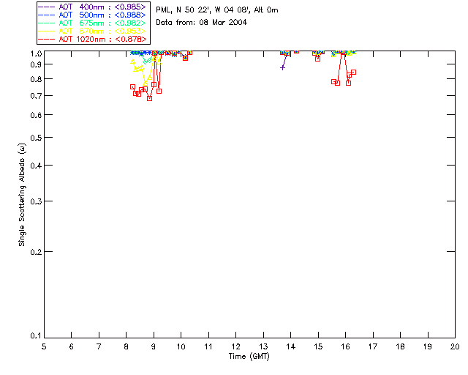Click the y-axis tick label '0.9'
This screenshot has width=468, height=375.
tap(36, 64)
